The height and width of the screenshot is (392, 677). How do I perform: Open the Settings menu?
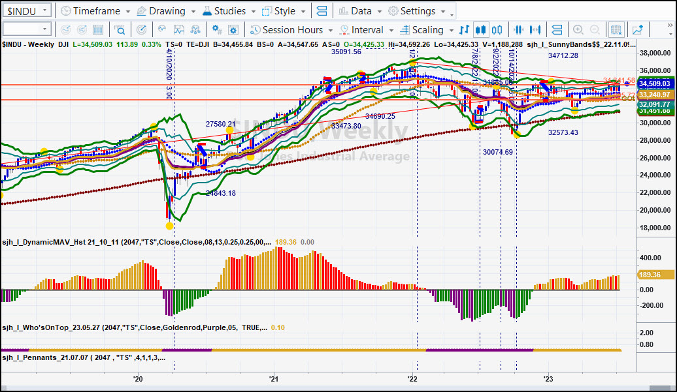pyautogui.click(x=412, y=11)
